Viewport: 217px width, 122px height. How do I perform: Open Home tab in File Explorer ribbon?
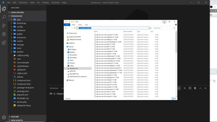[x=73, y=25]
